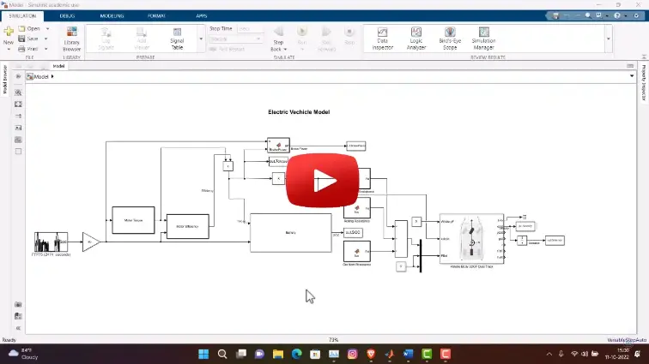The width and height of the screenshot is (649, 364).
Task: Expand the New model dropdown arrow
Action: (9, 50)
